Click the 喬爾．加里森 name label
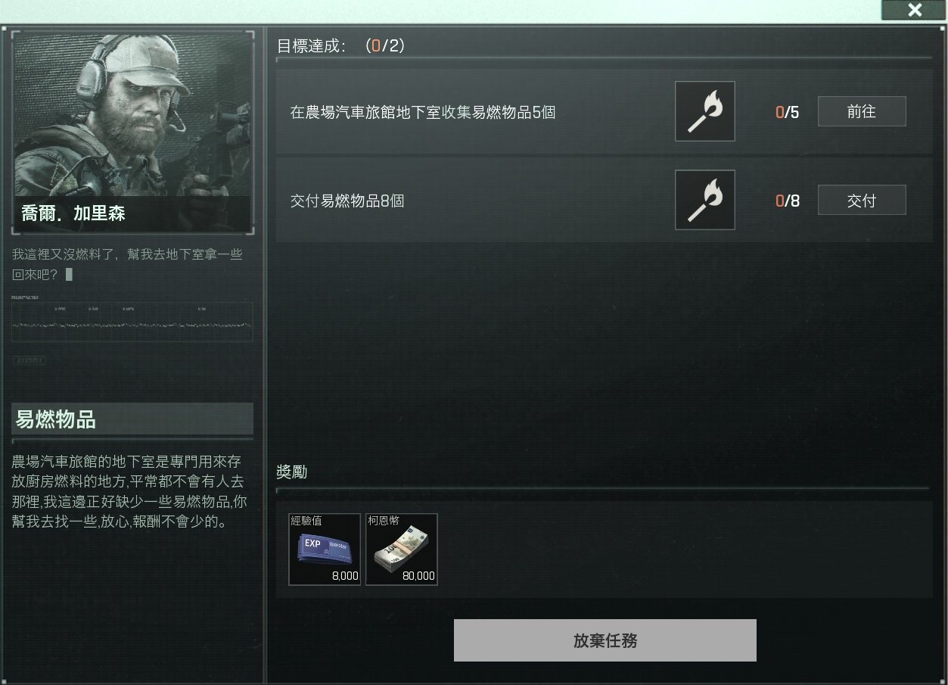948x685 pixels. 73,214
